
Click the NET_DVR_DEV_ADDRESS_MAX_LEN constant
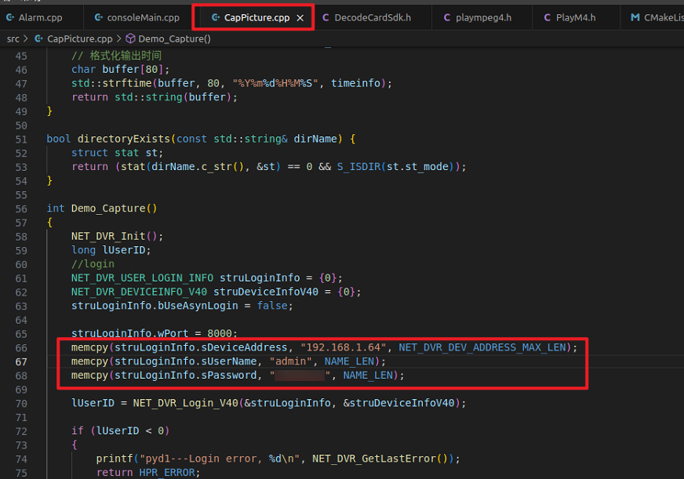[x=482, y=347]
